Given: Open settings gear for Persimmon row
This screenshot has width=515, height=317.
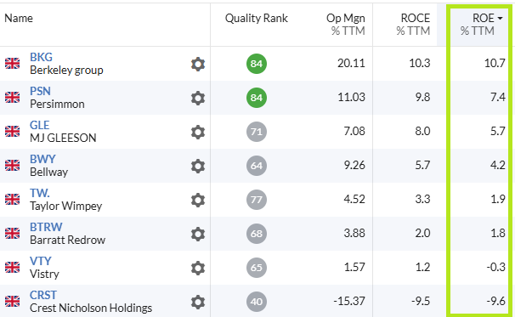Looking at the screenshot, I should pos(198,98).
